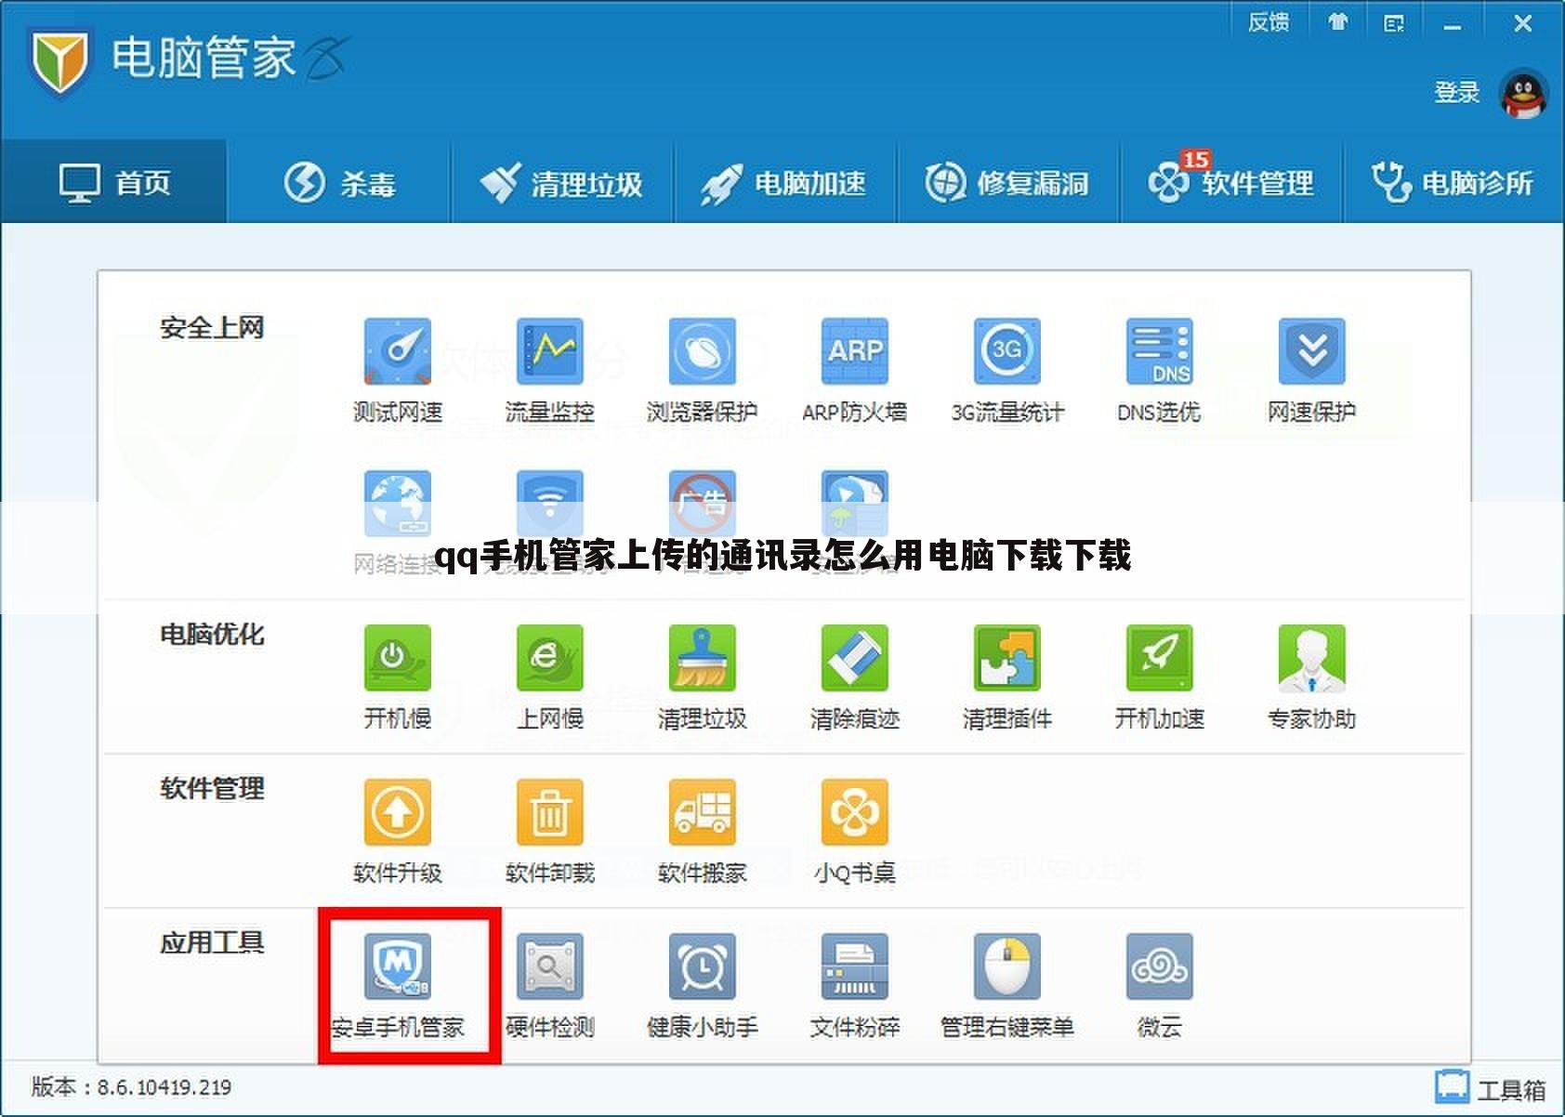Viewport: 1565px width, 1117px height.
Task: Launch 文件粉碎 file shredder
Action: coord(854,986)
